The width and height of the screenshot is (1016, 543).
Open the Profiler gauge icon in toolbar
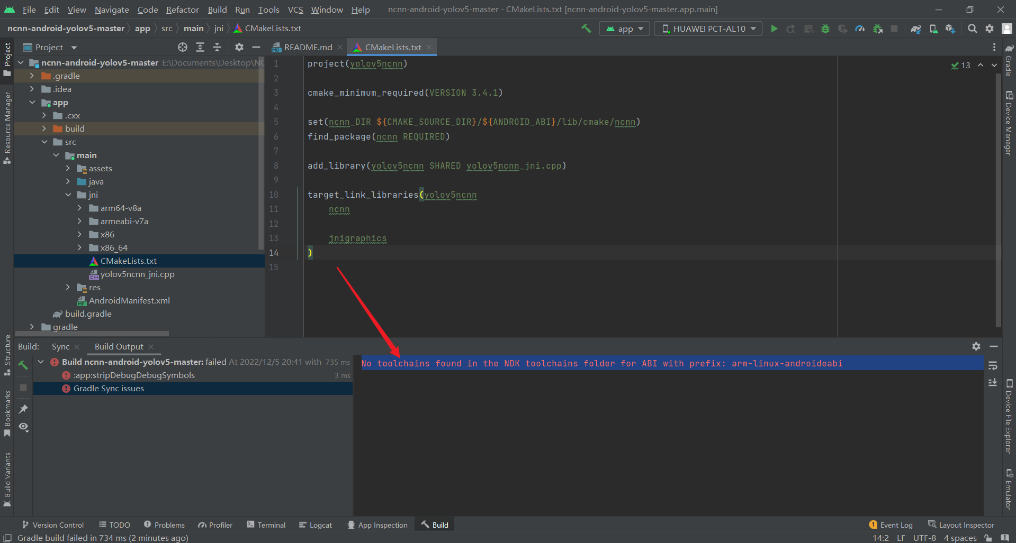pyautogui.click(x=860, y=29)
